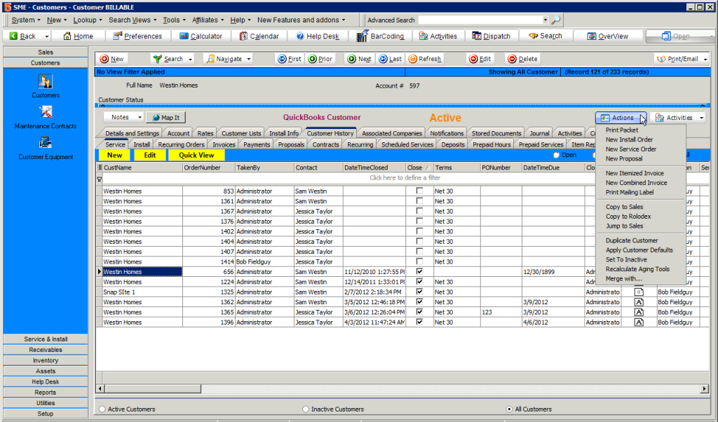Click the Advanced Search magnifier icon
The width and height of the screenshot is (718, 422).
pyautogui.click(x=555, y=20)
